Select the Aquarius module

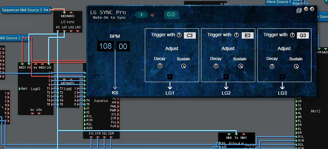coord(101,101)
